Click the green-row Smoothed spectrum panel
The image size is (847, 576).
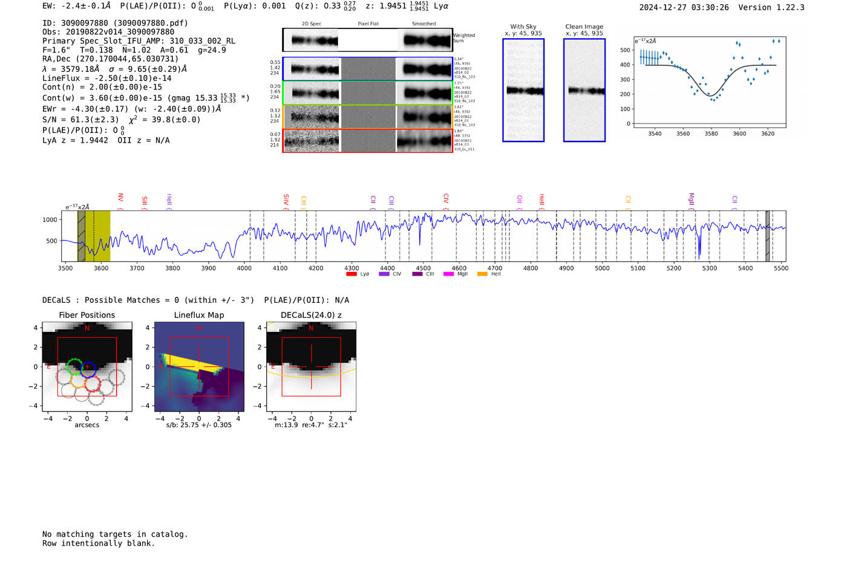[424, 93]
